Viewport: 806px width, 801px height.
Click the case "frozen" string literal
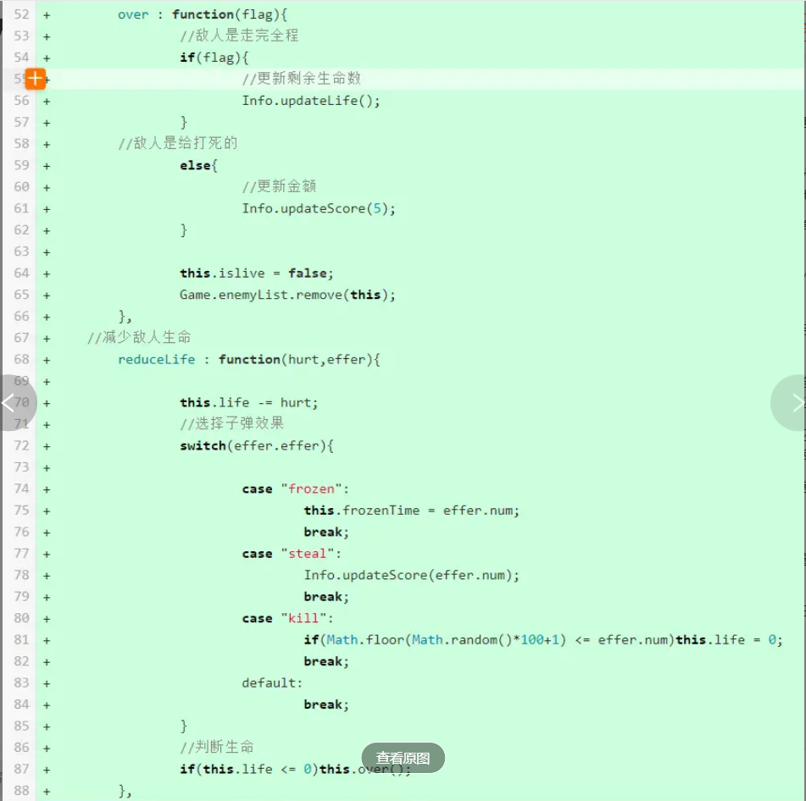tap(312, 489)
